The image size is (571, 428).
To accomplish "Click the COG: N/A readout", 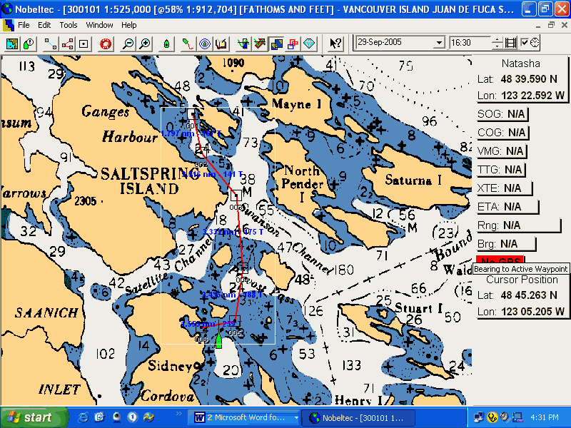I will 502,133.
